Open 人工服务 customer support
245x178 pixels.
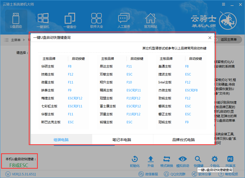coord(124,20)
